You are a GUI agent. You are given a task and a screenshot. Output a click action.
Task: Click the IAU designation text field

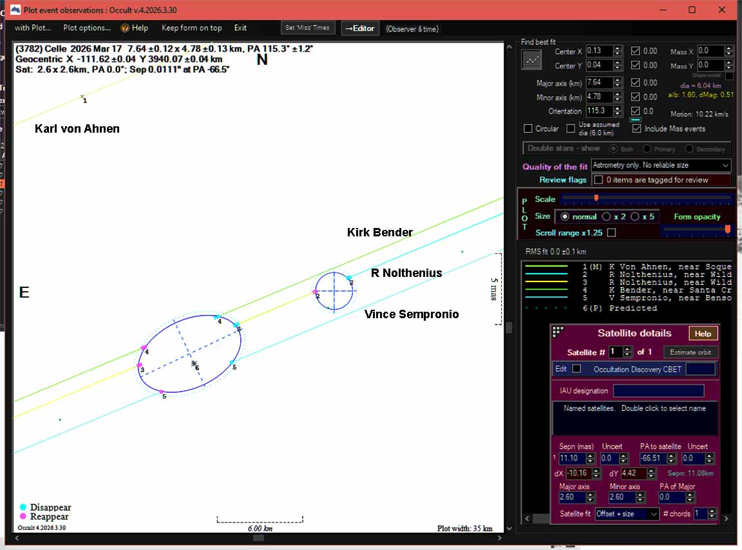pos(658,391)
